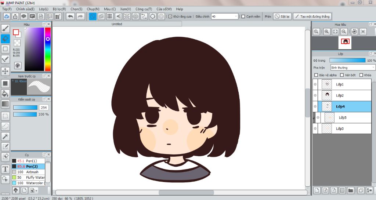Image resolution: width=376 pixels, height=200 pixels.
Task: Click hue rainbow color slider
Action: tap(48, 49)
